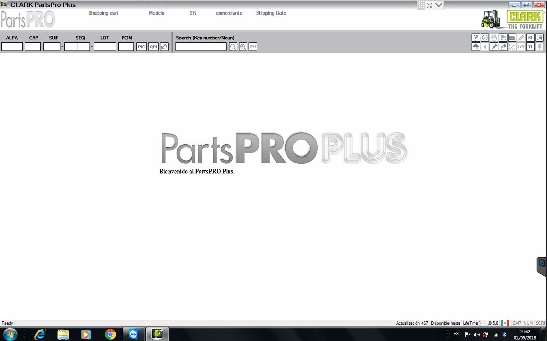Click the globe icon in toolbar
547x341 pixels.
[539, 38]
